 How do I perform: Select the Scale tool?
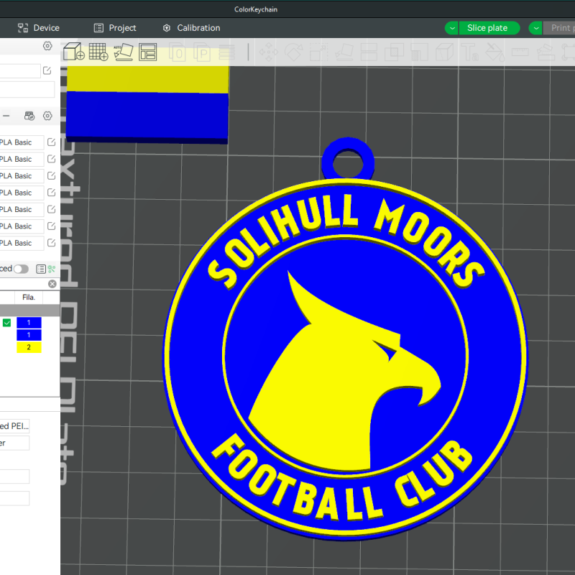(318, 52)
